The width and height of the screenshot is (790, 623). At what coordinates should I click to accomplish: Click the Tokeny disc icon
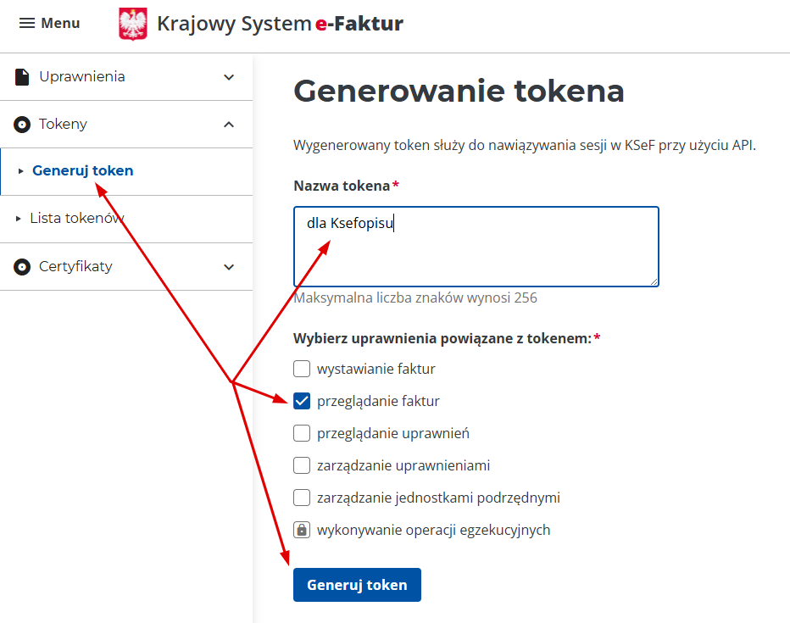point(22,125)
